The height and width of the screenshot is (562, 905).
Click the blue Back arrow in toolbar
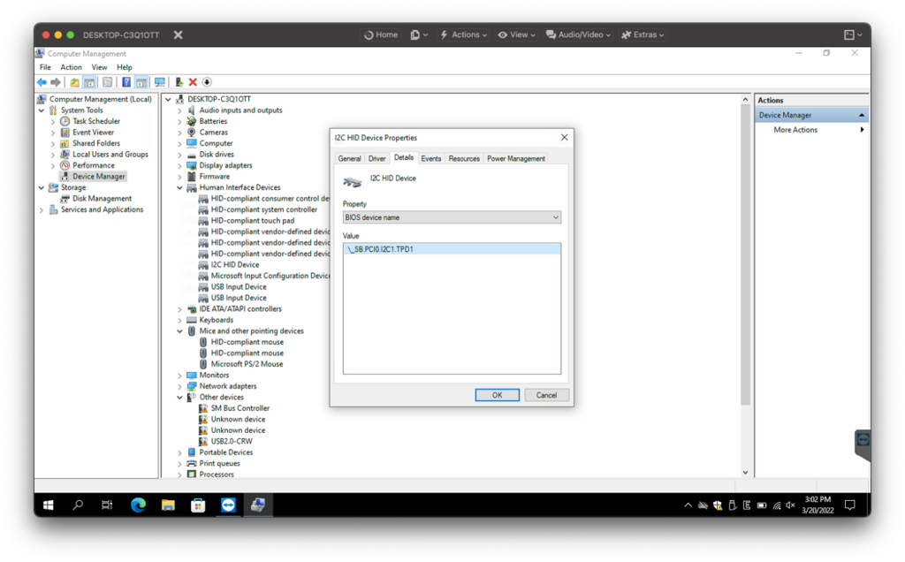click(42, 82)
